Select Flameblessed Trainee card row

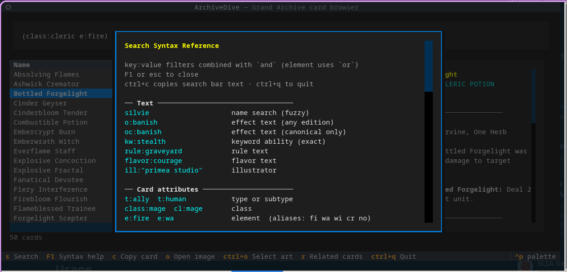pos(61,209)
